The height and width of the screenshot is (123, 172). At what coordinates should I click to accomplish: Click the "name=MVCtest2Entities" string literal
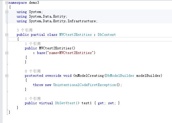tap(70, 53)
